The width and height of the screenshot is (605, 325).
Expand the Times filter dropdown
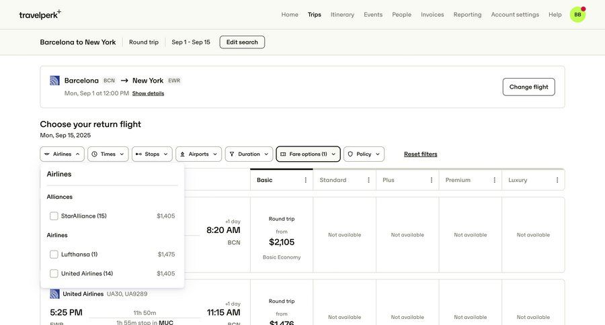coord(108,154)
